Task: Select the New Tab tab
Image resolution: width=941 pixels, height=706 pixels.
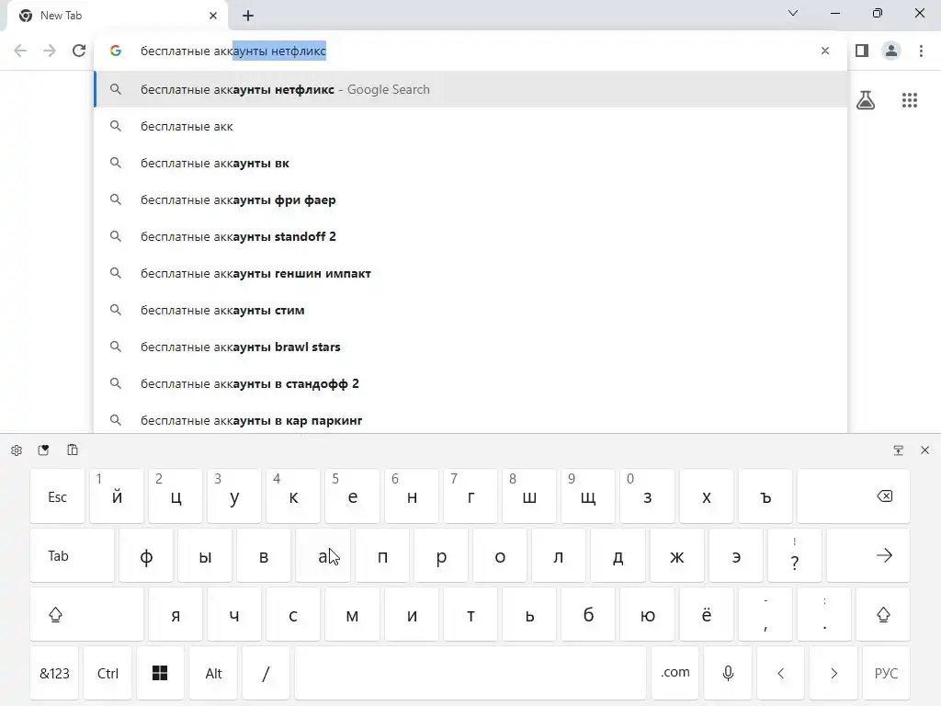Action: click(118, 16)
